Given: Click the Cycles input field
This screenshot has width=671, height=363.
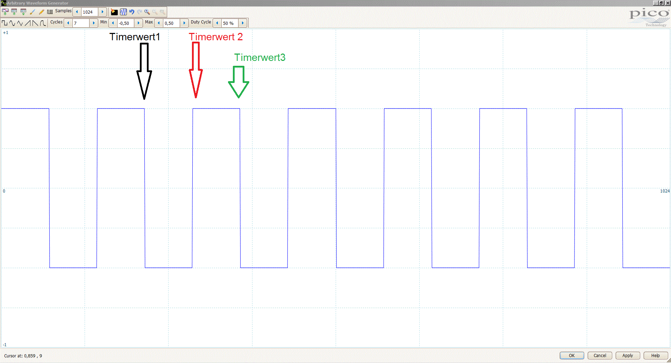Looking at the screenshot, I should (x=81, y=23).
